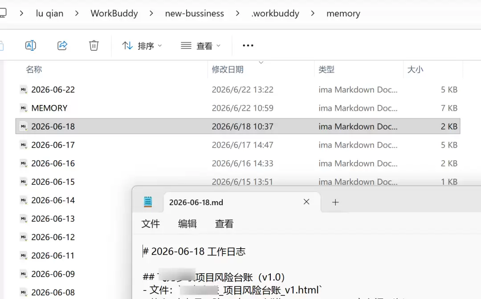Viewport: 481px width, 299px height.
Task: Sort by the 大小 column header
Action: pyautogui.click(x=415, y=69)
